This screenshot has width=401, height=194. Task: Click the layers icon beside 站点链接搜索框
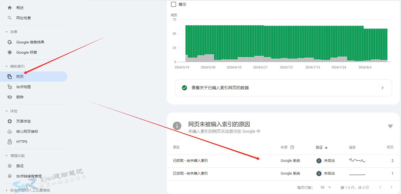click(x=10, y=176)
